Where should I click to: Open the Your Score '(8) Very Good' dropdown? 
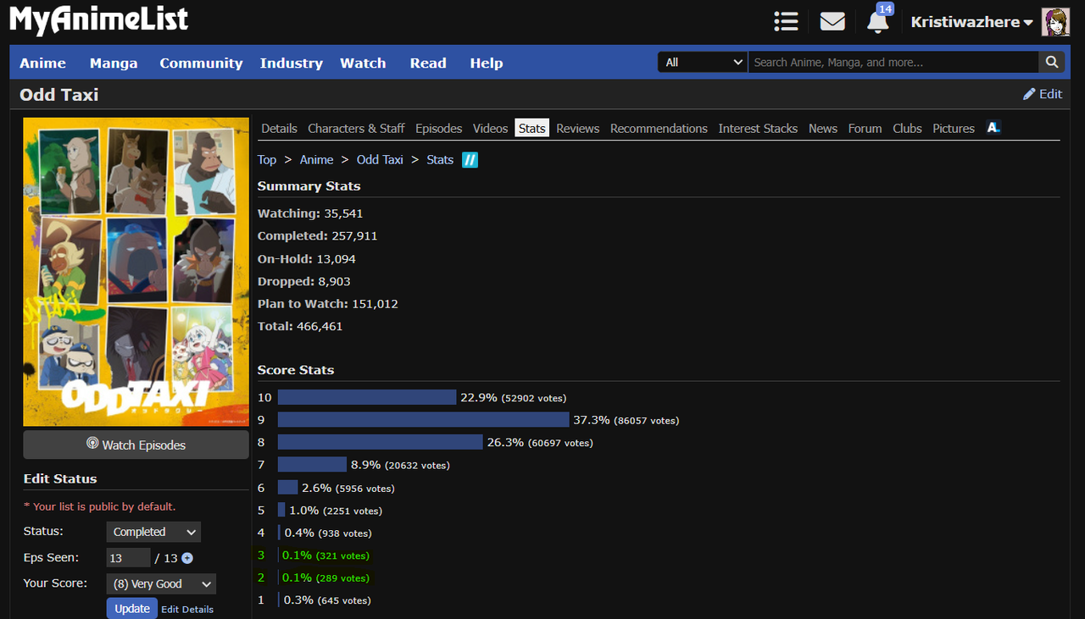(x=161, y=584)
